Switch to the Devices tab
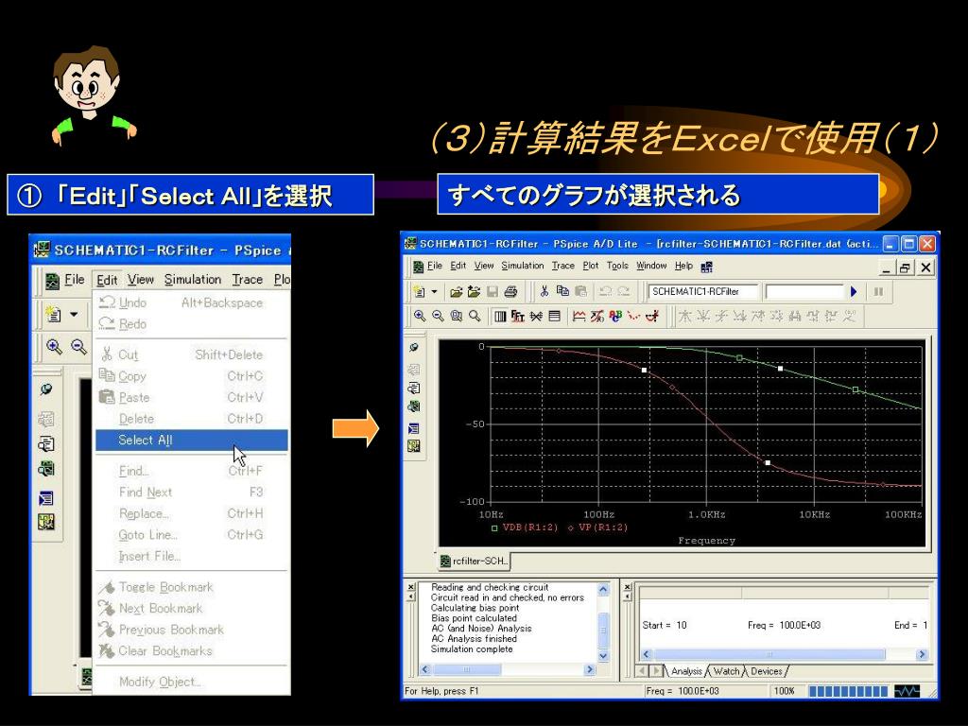 (766, 671)
